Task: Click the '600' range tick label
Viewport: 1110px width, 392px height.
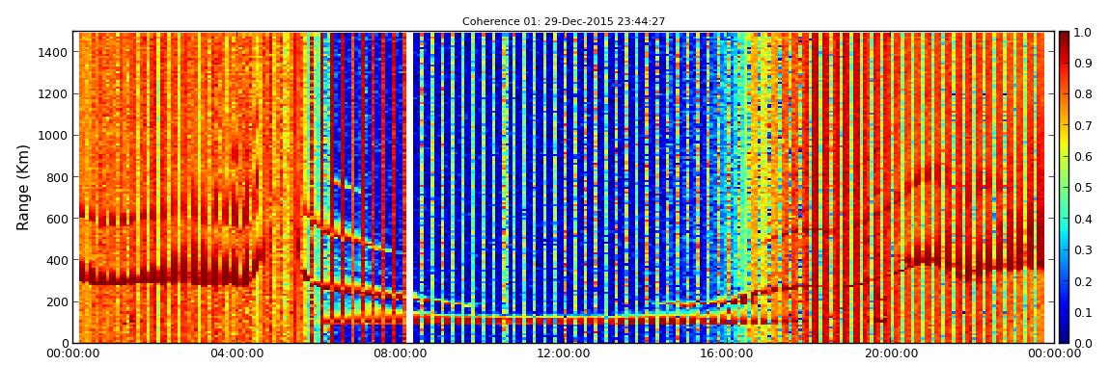Action: click(57, 219)
